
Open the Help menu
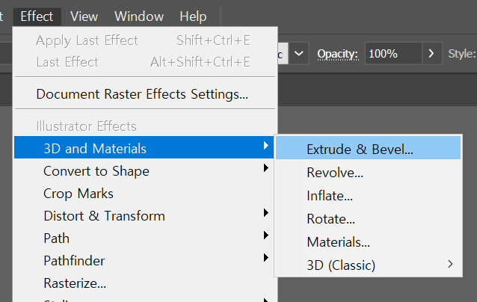click(193, 16)
